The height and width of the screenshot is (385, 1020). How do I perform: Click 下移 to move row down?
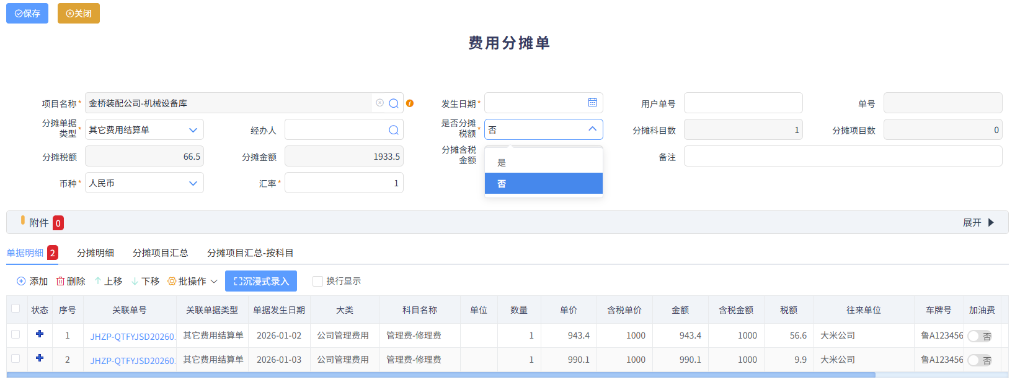coord(146,281)
